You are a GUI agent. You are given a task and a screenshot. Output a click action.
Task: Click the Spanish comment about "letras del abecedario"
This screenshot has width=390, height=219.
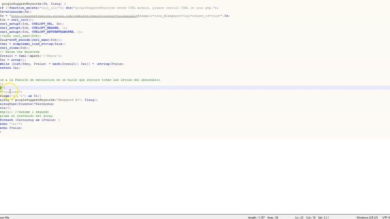[x=80, y=80]
